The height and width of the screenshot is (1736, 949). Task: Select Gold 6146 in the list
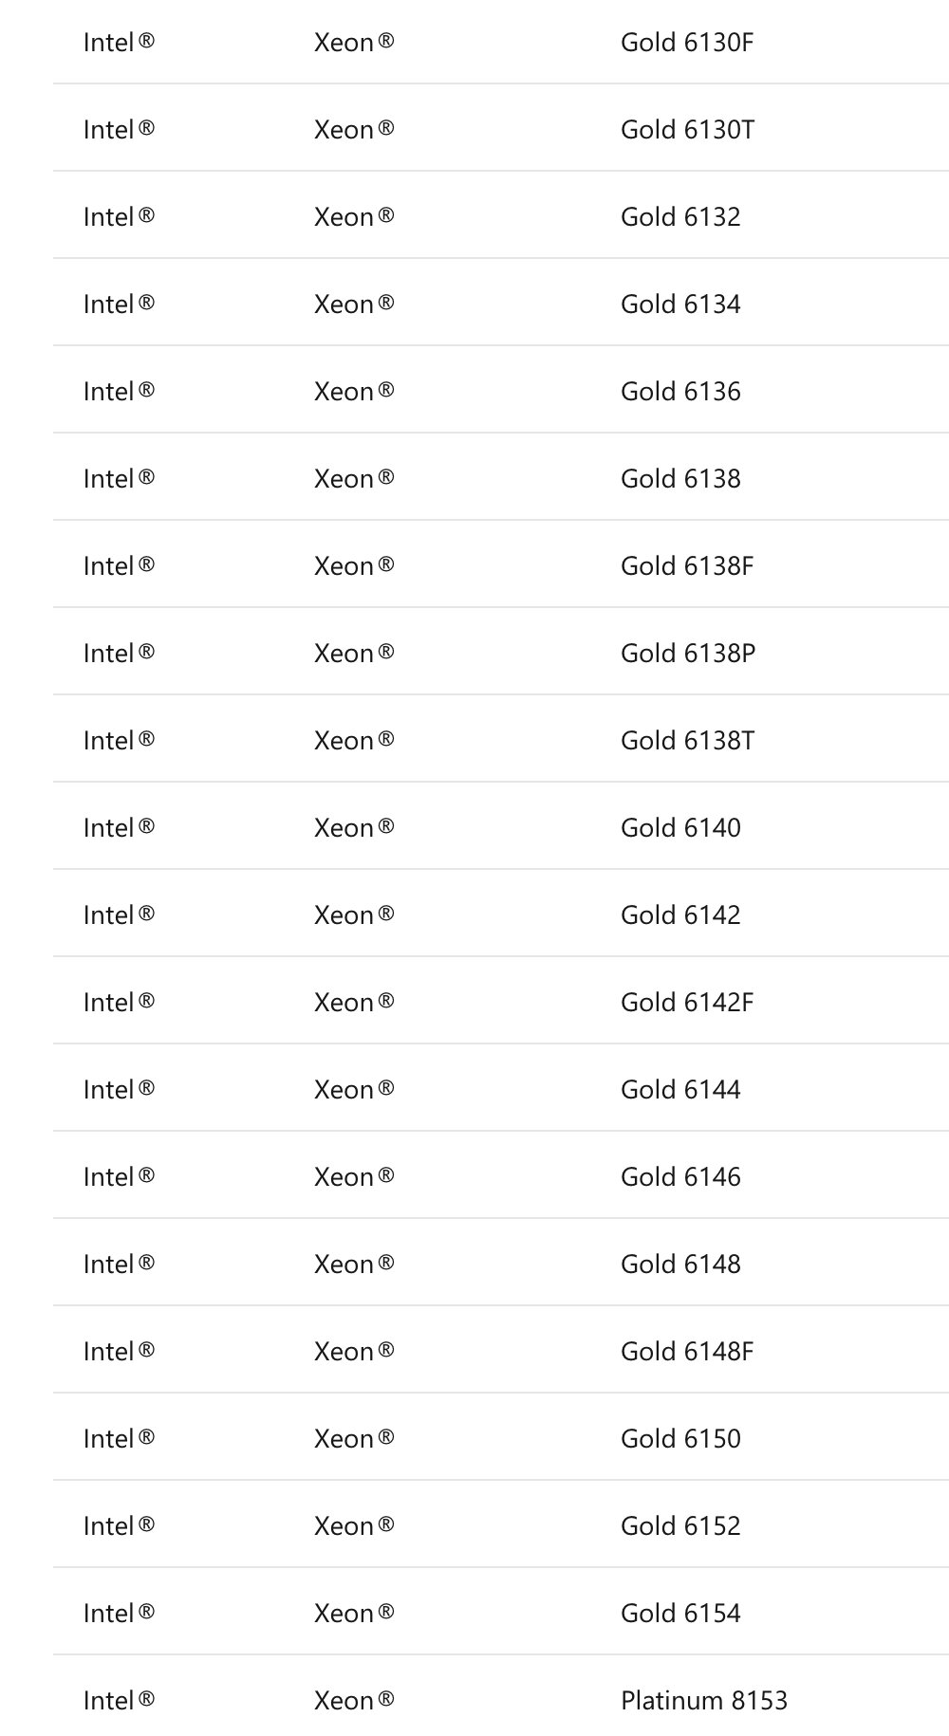click(x=680, y=1177)
